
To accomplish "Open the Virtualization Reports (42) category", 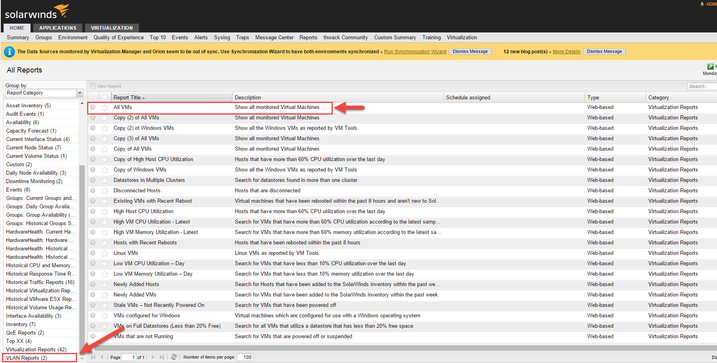I will [x=36, y=350].
